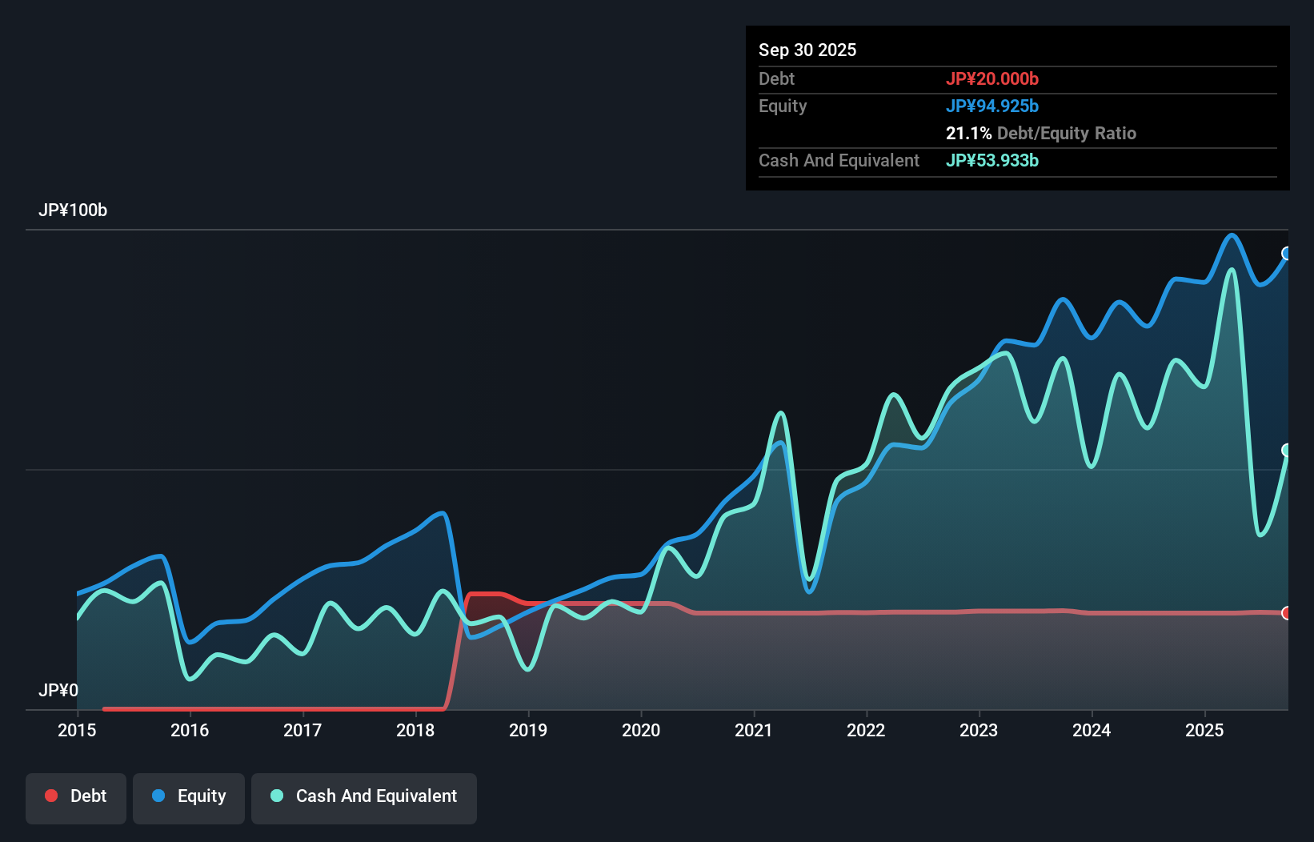
Task: Click the blue Equity legend dot
Action: 158,796
